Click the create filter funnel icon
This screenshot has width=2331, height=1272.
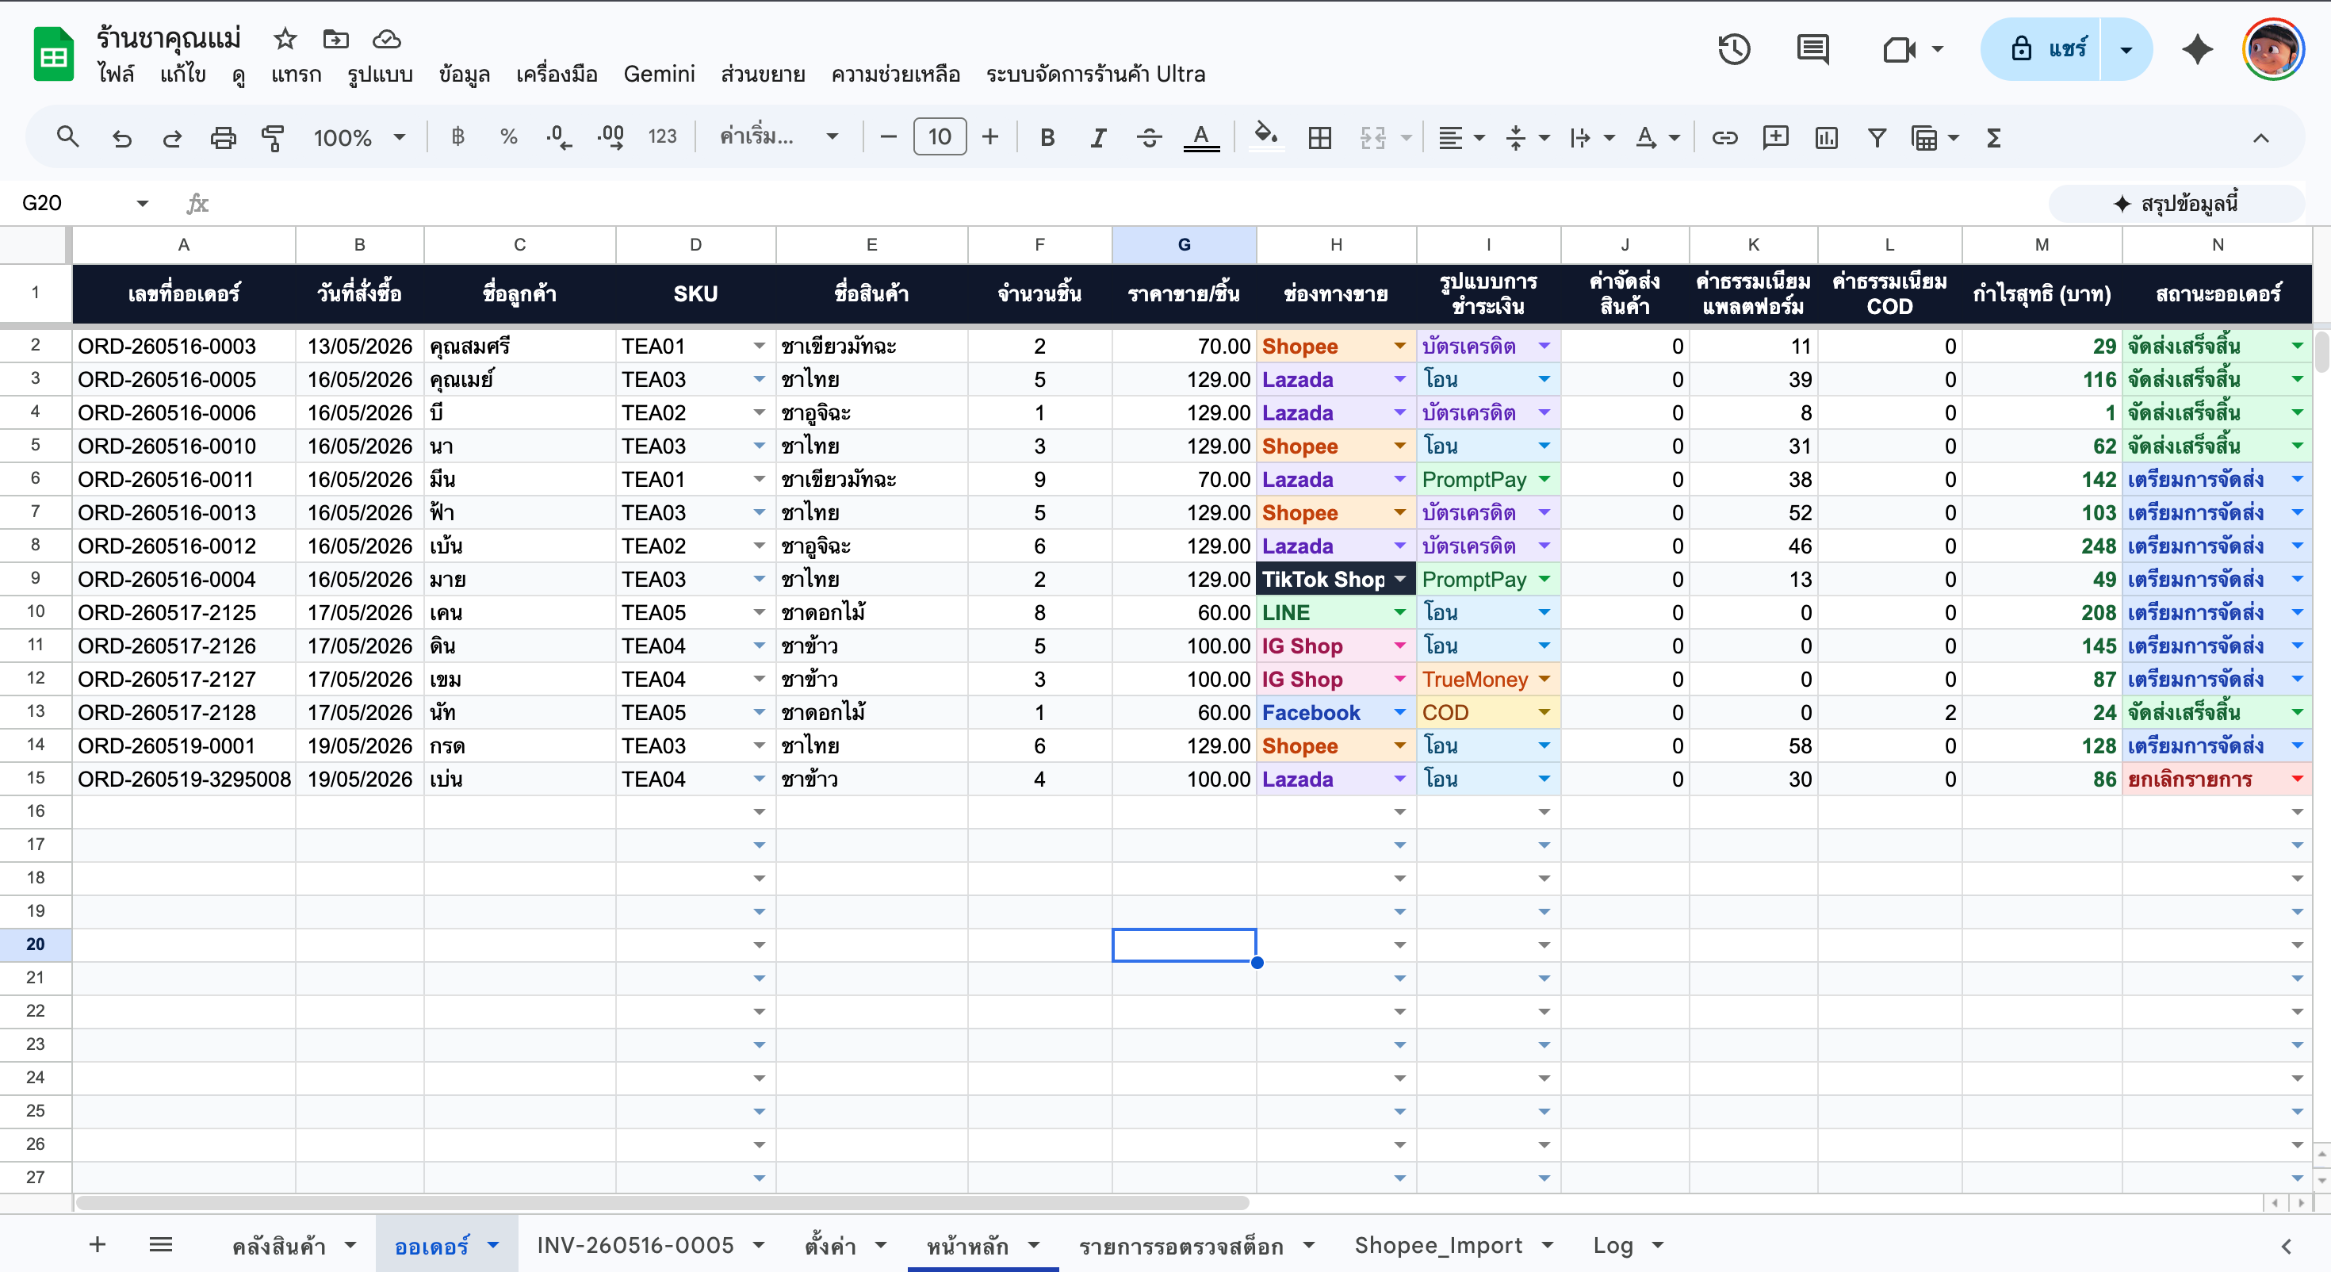tap(1877, 138)
